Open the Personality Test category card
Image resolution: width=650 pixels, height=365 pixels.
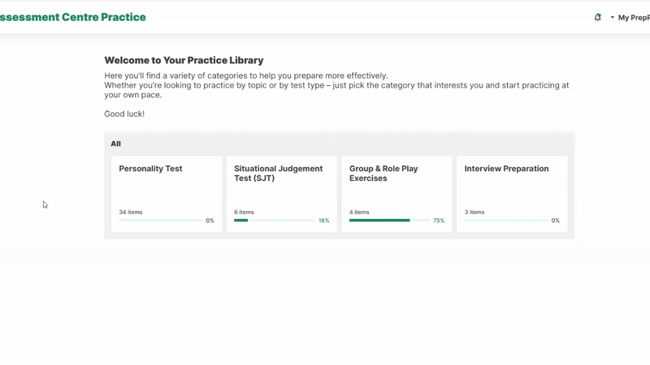coord(166,194)
